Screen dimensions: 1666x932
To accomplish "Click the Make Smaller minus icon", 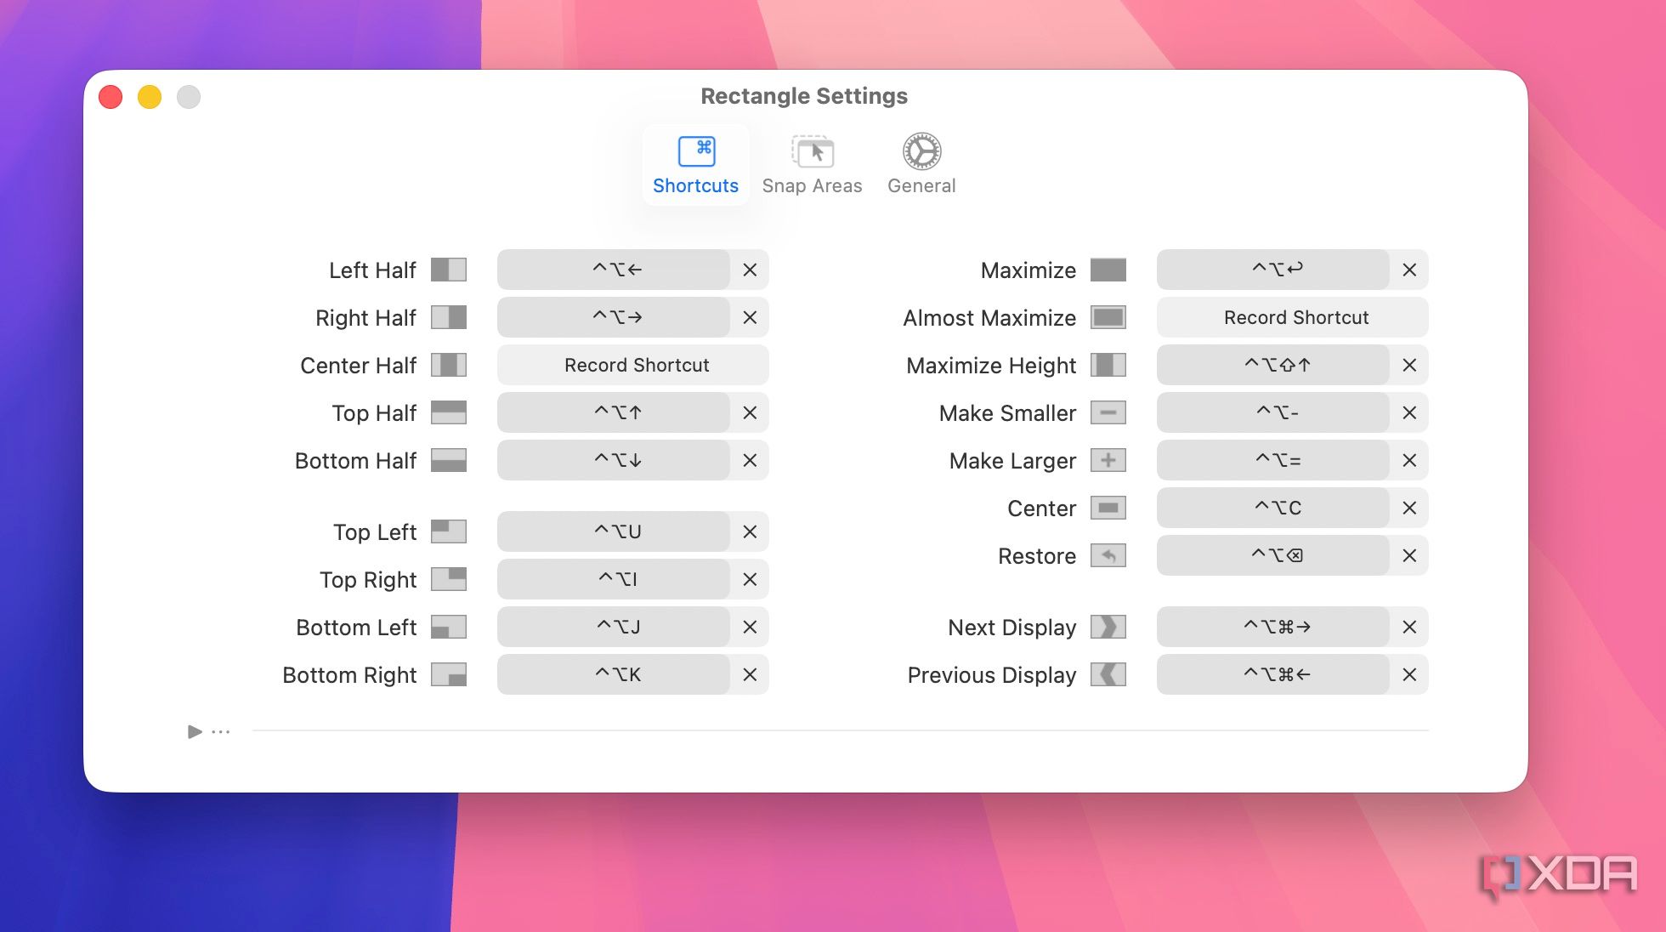I will pyautogui.click(x=1108, y=412).
